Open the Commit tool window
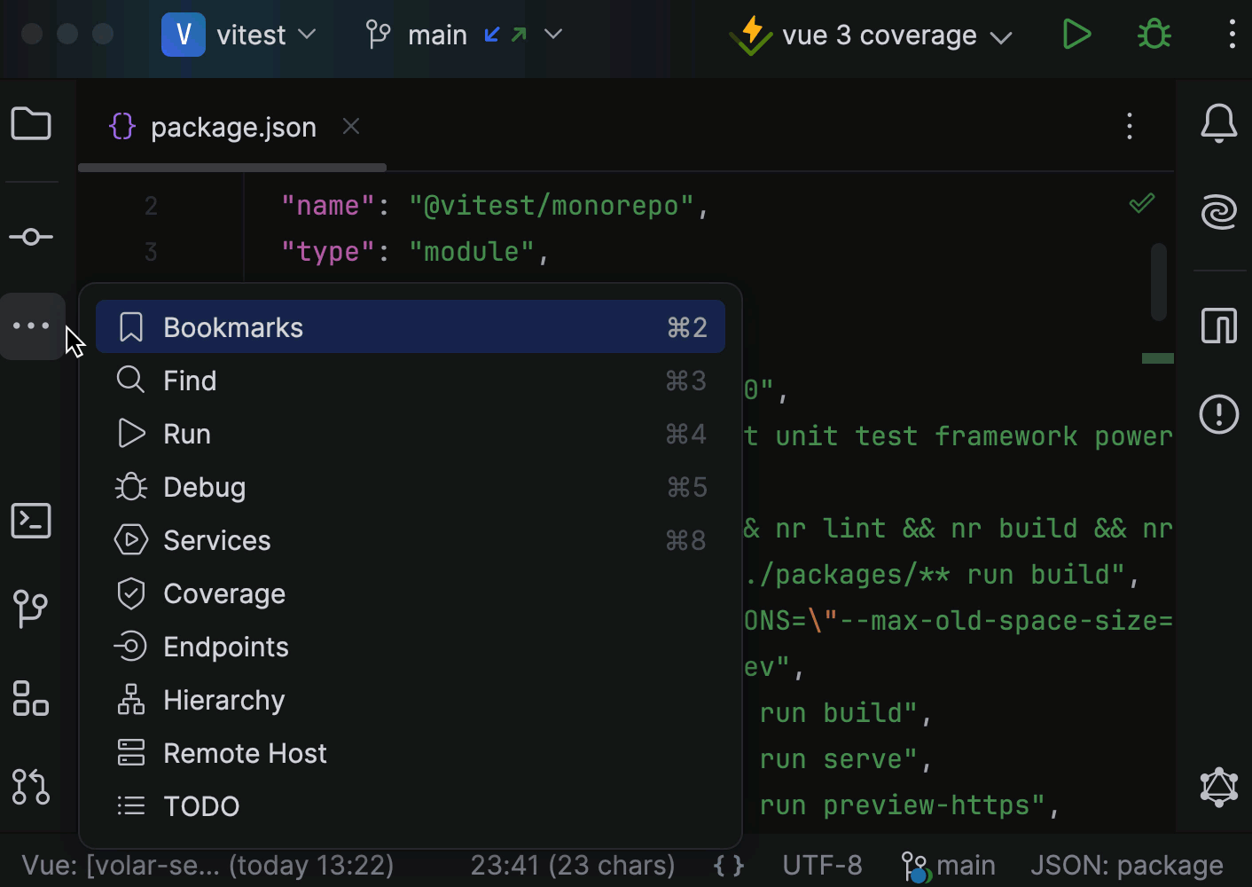The width and height of the screenshot is (1252, 887). coord(31,237)
